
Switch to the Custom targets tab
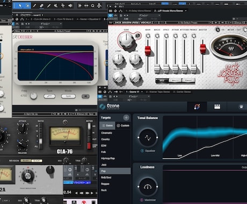[x=123, y=126]
